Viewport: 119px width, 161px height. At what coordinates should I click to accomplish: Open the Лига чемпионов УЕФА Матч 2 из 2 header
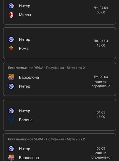point(46,139)
